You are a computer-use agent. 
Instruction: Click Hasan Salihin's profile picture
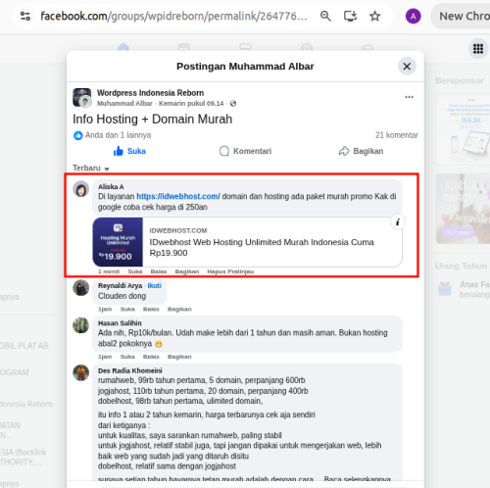point(81,325)
